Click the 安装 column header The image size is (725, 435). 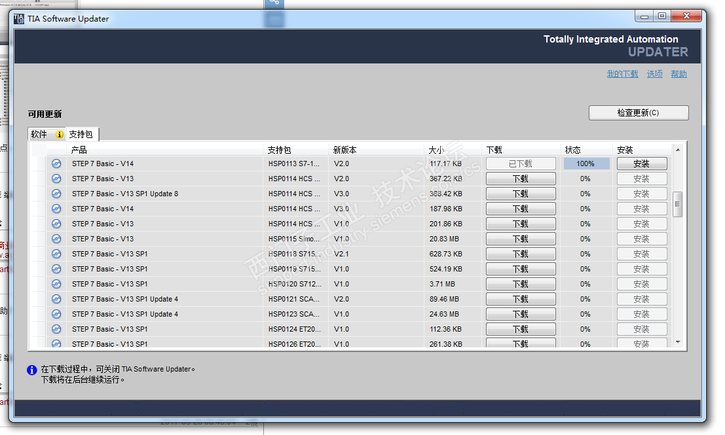642,150
